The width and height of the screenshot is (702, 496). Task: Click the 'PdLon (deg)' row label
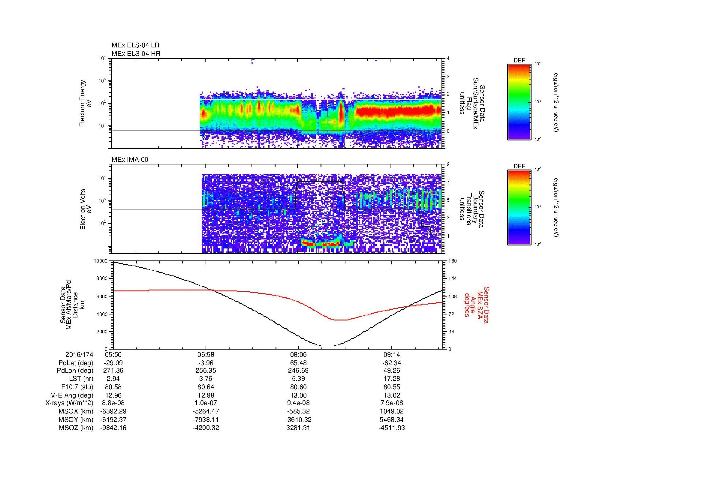pyautogui.click(x=75, y=371)
